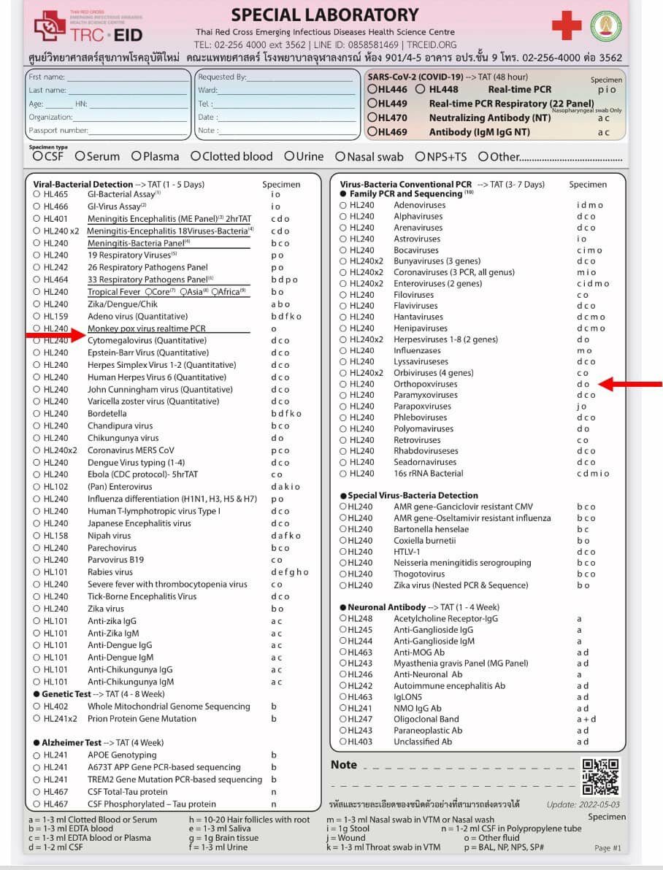The image size is (663, 870).
Task: Choose the Asia option of Tropical Fever
Action: point(183,292)
